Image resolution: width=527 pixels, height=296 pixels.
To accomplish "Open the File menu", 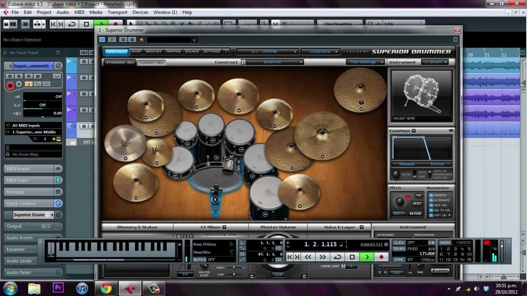I will (x=15, y=12).
